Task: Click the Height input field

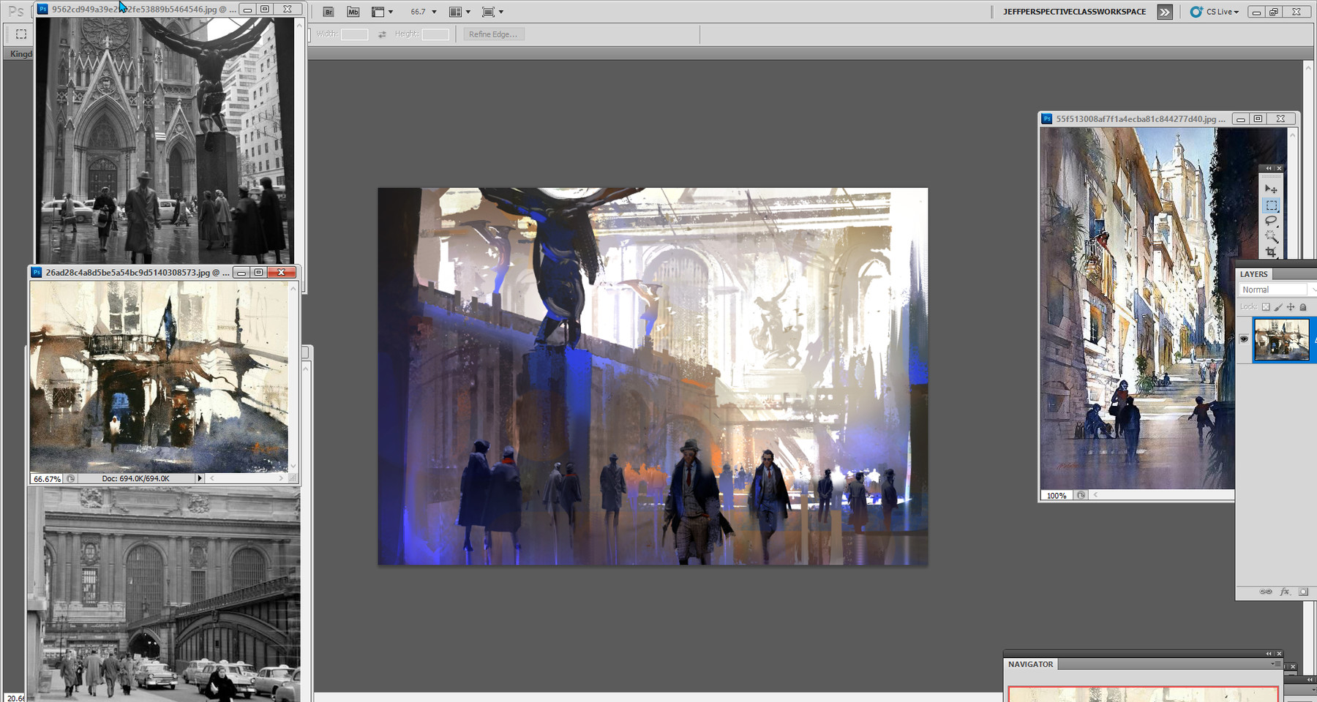Action: click(435, 34)
